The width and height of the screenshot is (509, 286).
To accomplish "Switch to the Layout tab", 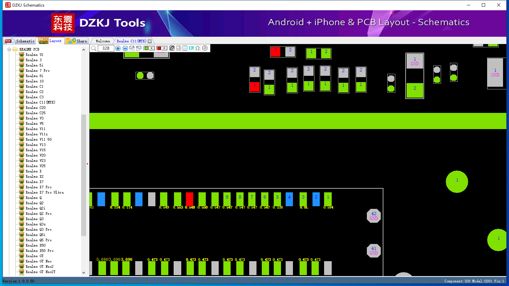I will coord(50,41).
